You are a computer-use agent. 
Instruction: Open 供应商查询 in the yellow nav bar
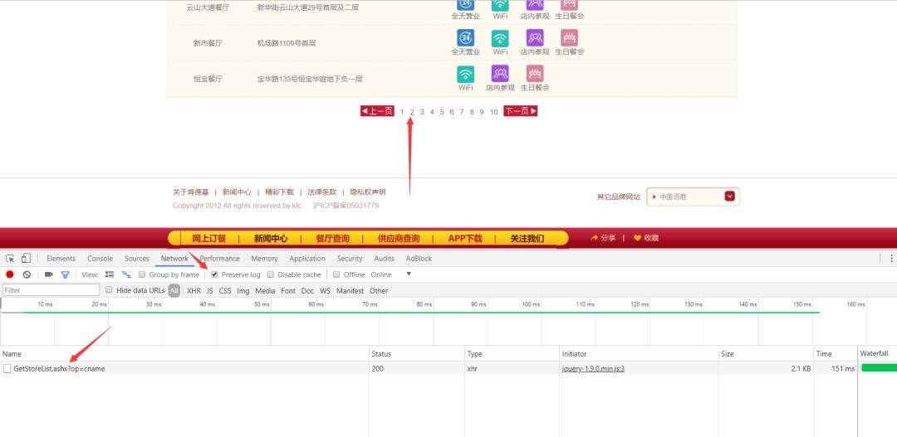point(399,239)
